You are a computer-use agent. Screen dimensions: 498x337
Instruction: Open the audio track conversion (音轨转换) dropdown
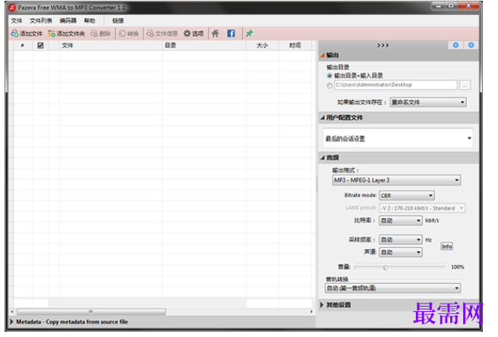393,288
